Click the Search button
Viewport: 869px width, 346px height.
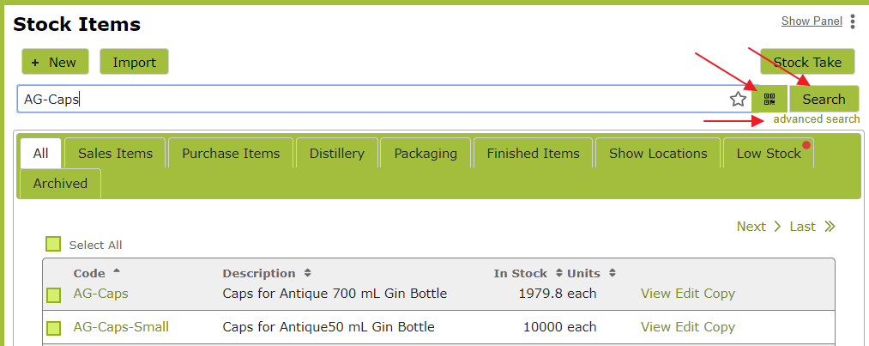(824, 100)
